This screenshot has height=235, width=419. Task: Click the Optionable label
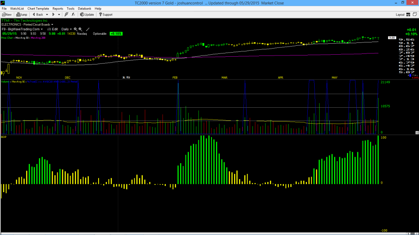coord(100,33)
